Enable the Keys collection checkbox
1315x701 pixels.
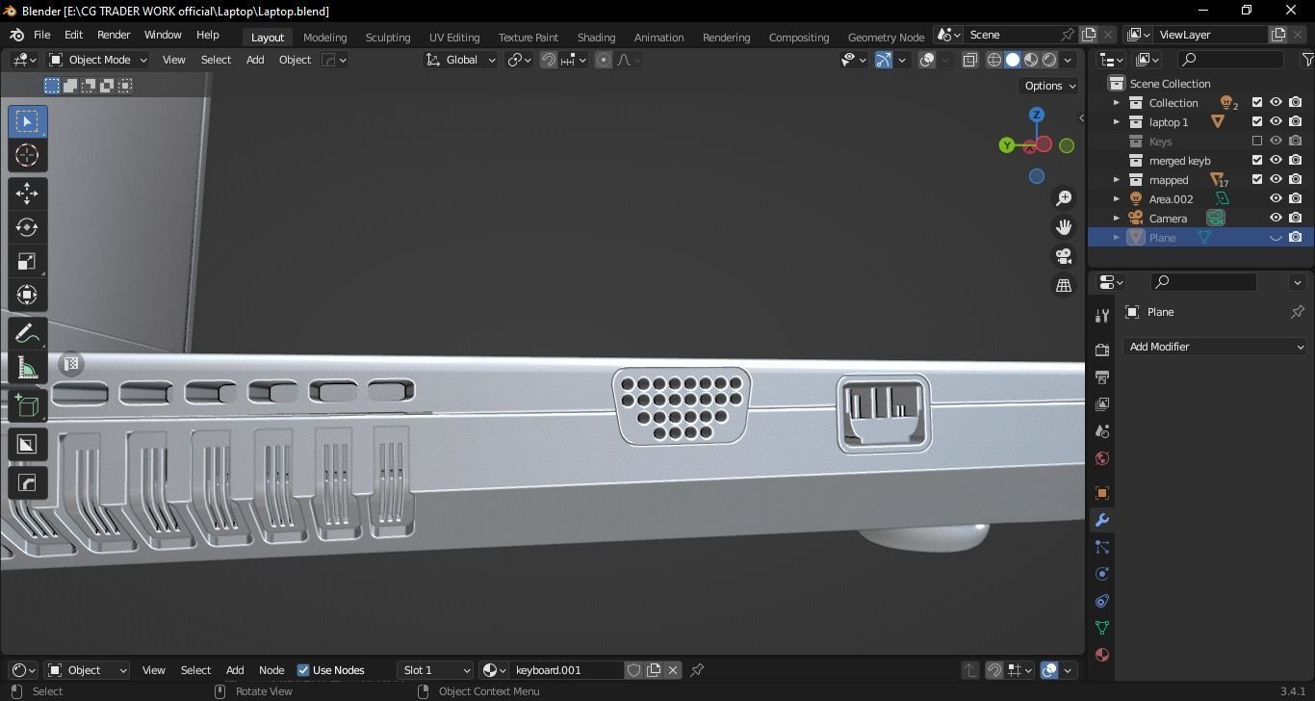(1257, 142)
